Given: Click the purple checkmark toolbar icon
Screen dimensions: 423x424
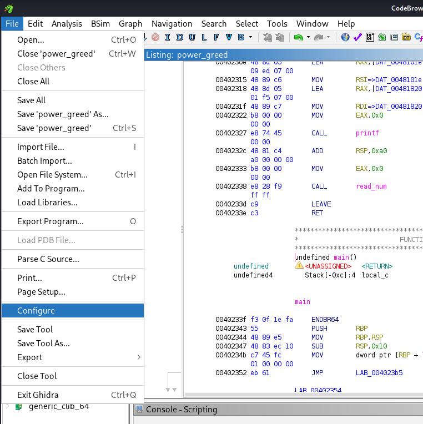Looking at the screenshot, I should pyautogui.click(x=357, y=37).
